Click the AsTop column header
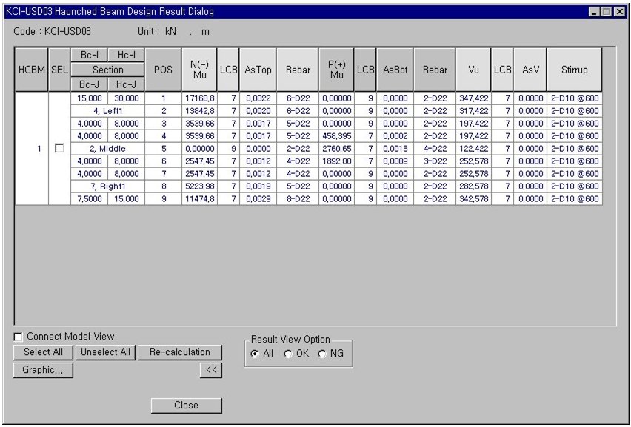This screenshot has width=631, height=427. pos(257,70)
